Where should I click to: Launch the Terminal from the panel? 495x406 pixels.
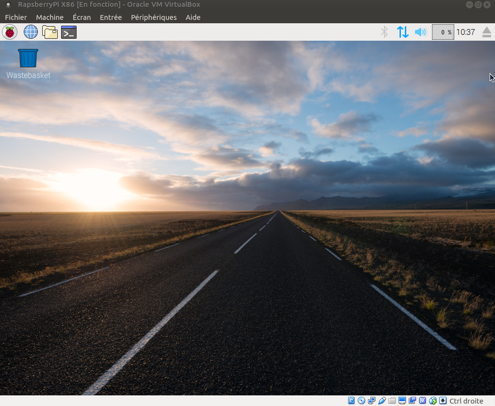tap(69, 32)
